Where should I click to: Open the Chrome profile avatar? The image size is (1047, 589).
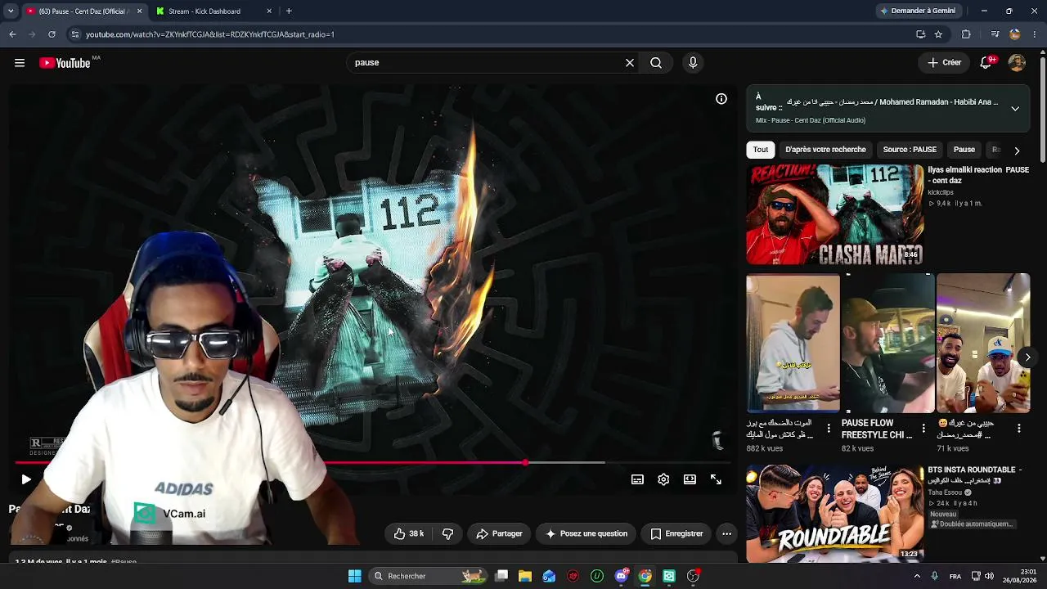(1015, 34)
